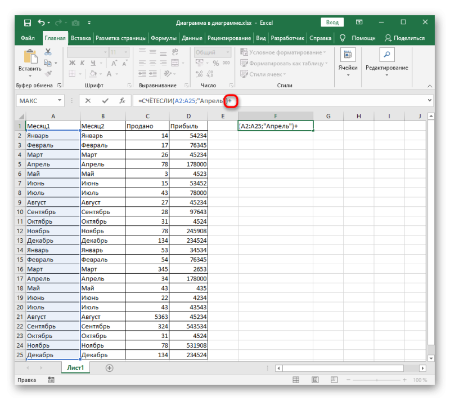Click the camera icon in quick access toolbar
The image size is (450, 400).
tap(75, 23)
